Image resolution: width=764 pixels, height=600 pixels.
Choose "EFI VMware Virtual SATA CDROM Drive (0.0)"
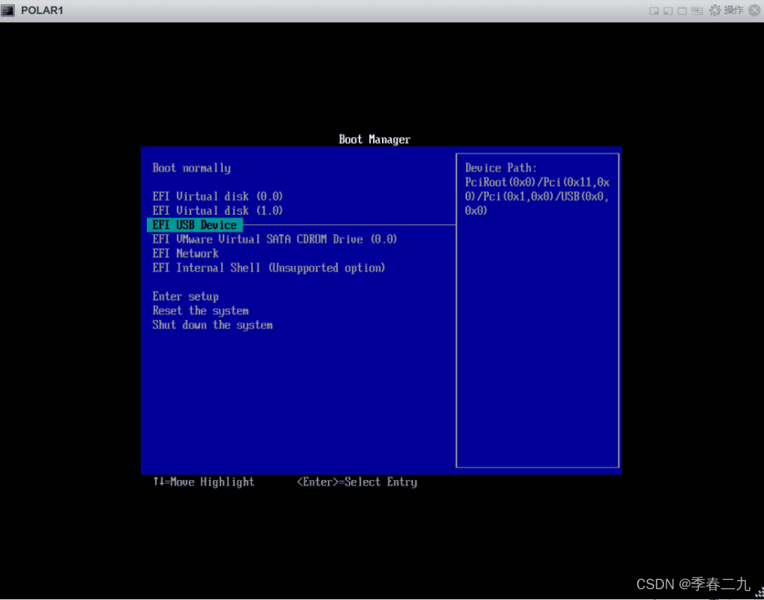[x=274, y=239]
